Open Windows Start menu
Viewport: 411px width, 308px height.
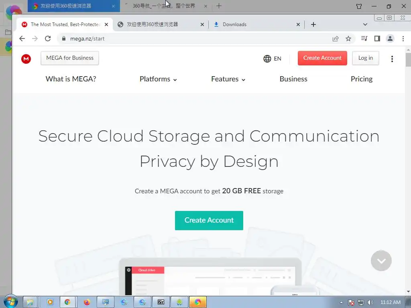point(11,302)
